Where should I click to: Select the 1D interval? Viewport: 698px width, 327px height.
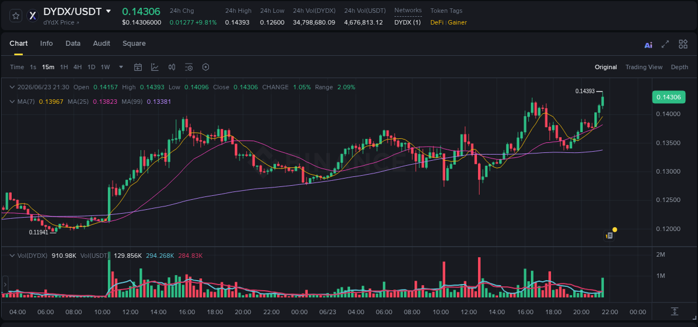point(91,67)
